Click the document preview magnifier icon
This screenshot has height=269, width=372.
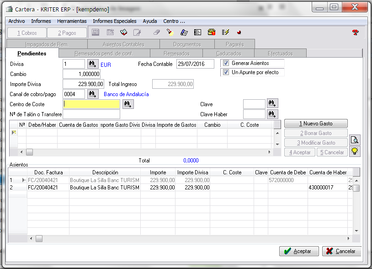(x=355, y=140)
